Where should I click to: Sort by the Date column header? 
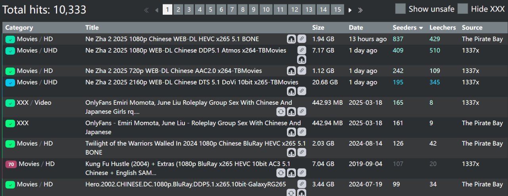tap(356, 27)
